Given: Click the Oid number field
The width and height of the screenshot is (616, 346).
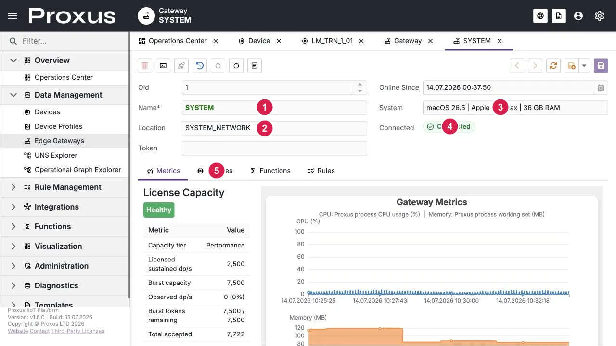Looking at the screenshot, I should (268, 87).
